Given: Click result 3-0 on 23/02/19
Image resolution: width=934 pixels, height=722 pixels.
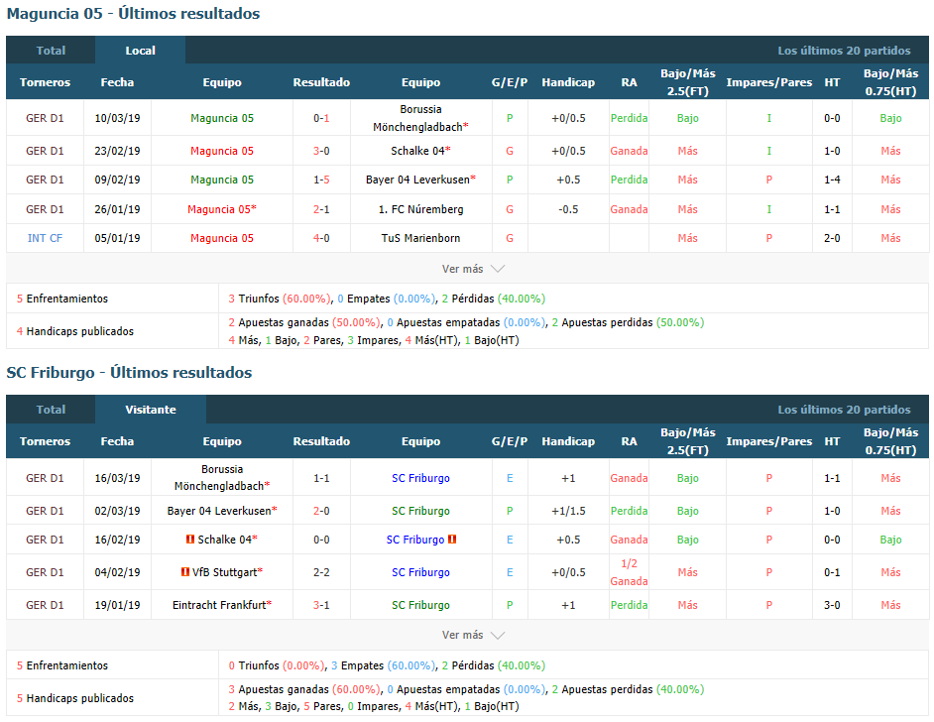Looking at the screenshot, I should point(321,152).
